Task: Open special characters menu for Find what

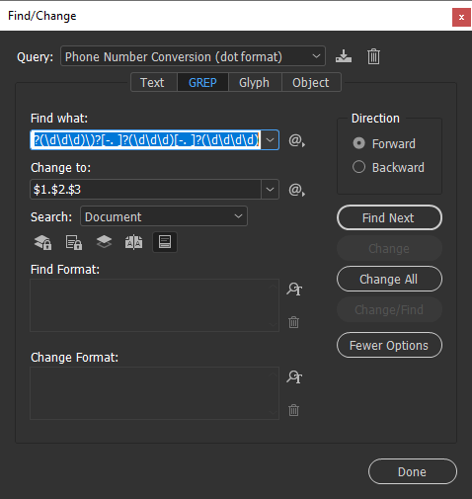Action: (x=296, y=140)
